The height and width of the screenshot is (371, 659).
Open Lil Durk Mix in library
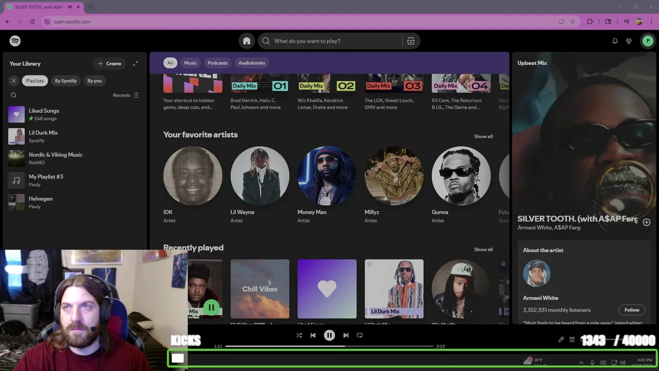coord(75,137)
